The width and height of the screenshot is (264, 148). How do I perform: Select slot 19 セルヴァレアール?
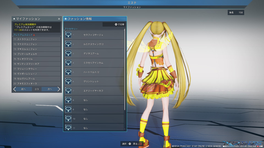point(37,79)
